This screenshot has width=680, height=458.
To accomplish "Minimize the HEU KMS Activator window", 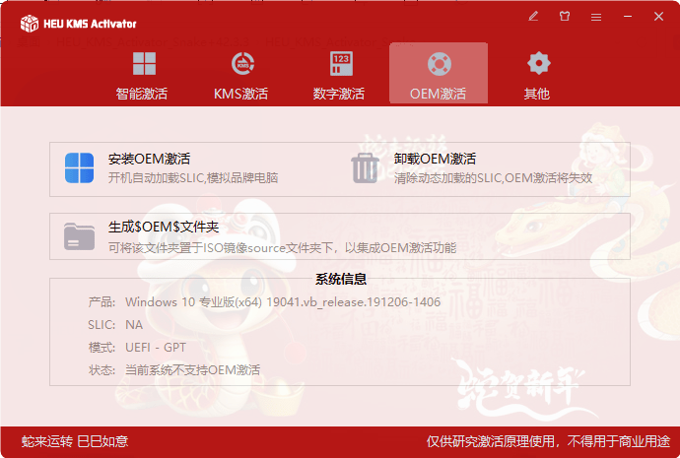I will [x=627, y=17].
